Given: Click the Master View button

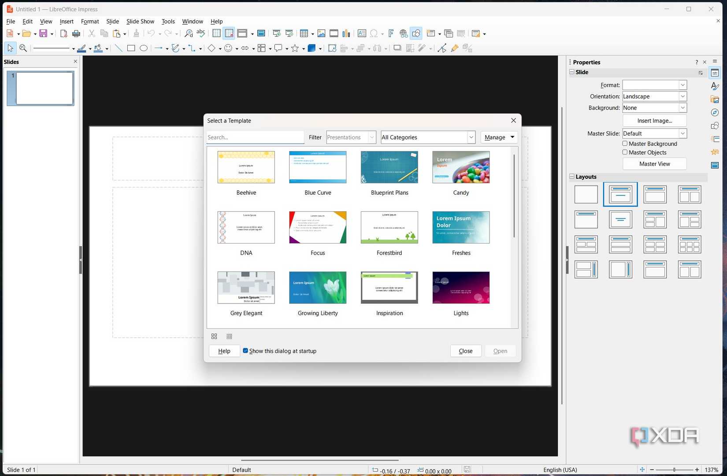Looking at the screenshot, I should click(x=654, y=163).
